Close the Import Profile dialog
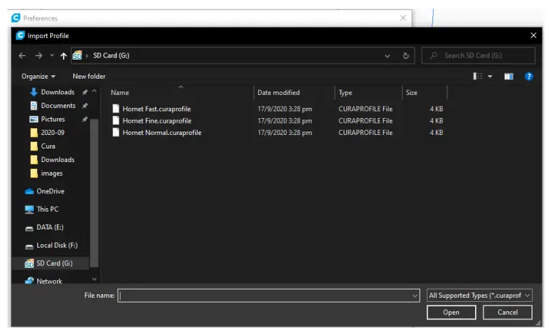Viewport: 549px width, 333px height. [x=533, y=35]
